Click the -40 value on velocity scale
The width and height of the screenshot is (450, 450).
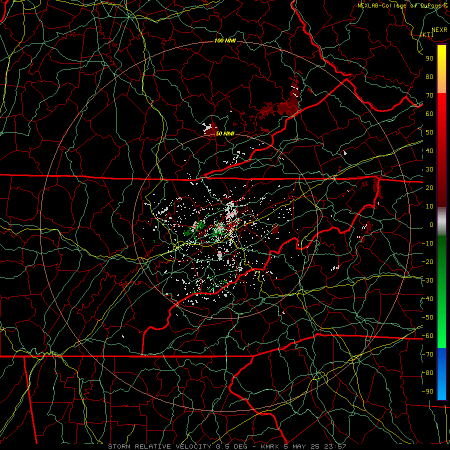tap(427, 299)
